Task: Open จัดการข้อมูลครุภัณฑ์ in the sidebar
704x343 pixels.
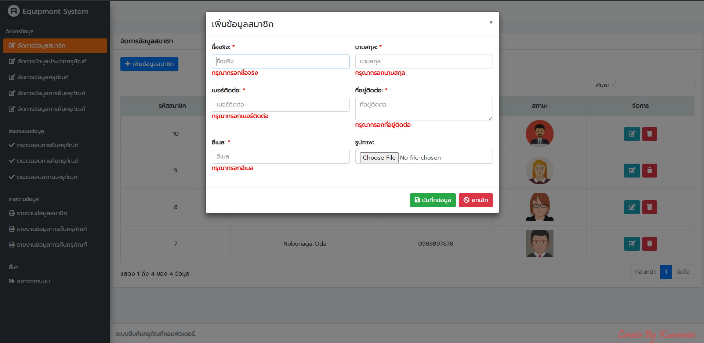Action: pyautogui.click(x=43, y=77)
